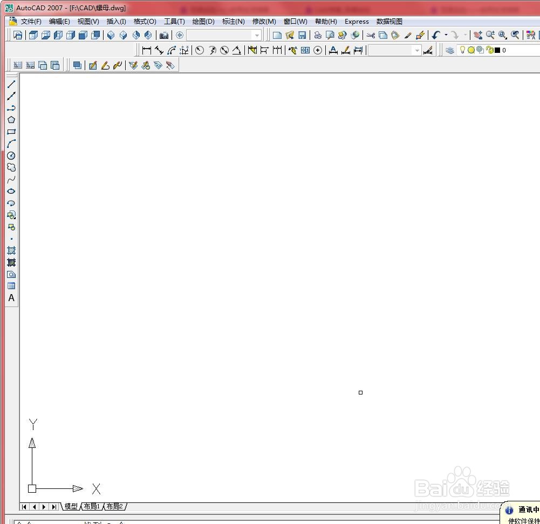Select the Construction Line tool
Viewport: 540px width, 524px height.
[11, 96]
